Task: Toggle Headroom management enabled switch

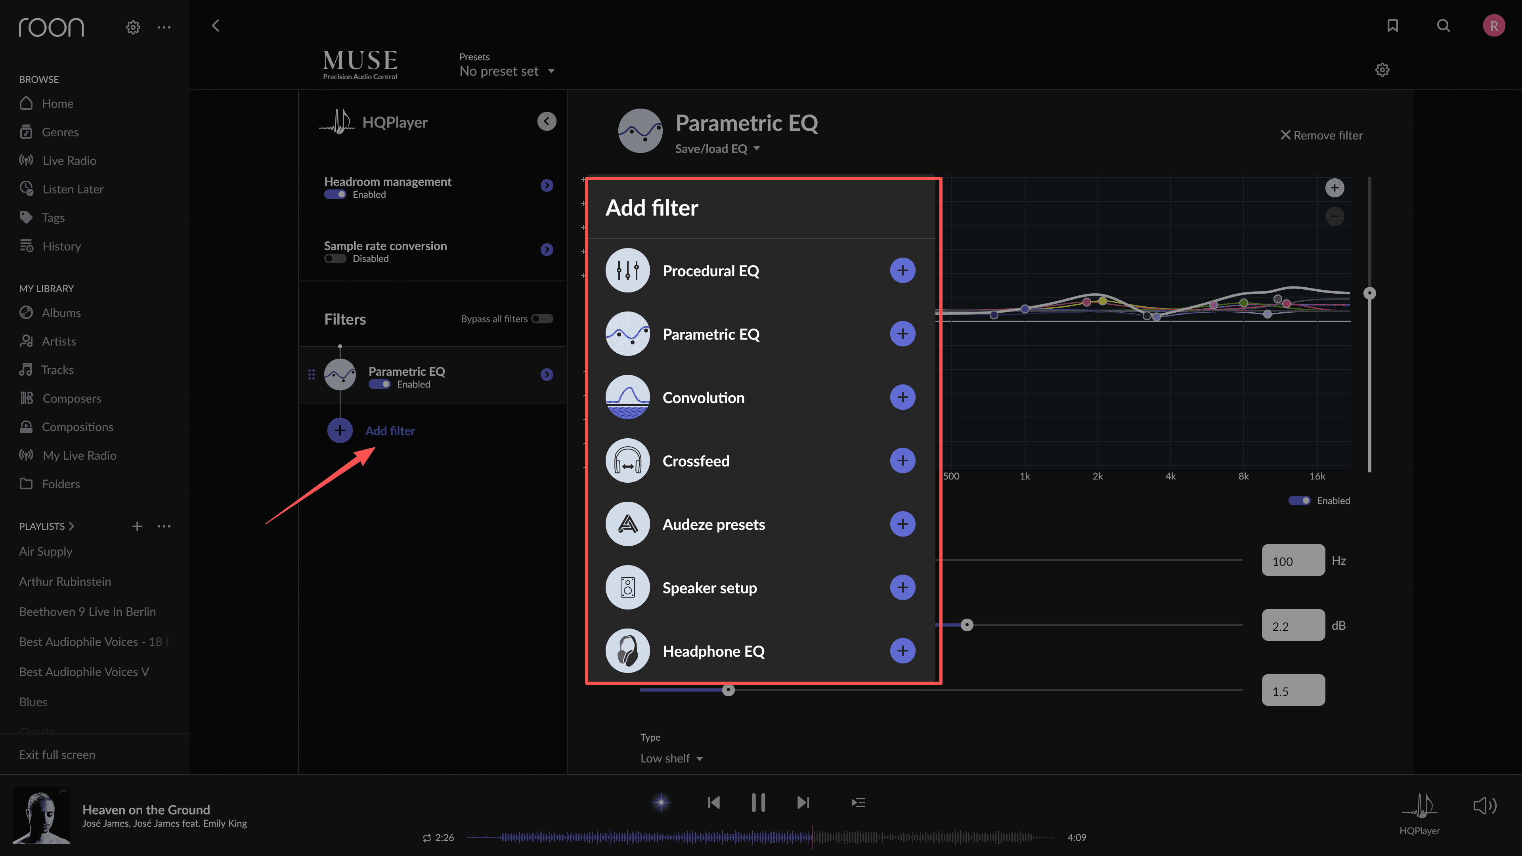Action: click(x=335, y=194)
